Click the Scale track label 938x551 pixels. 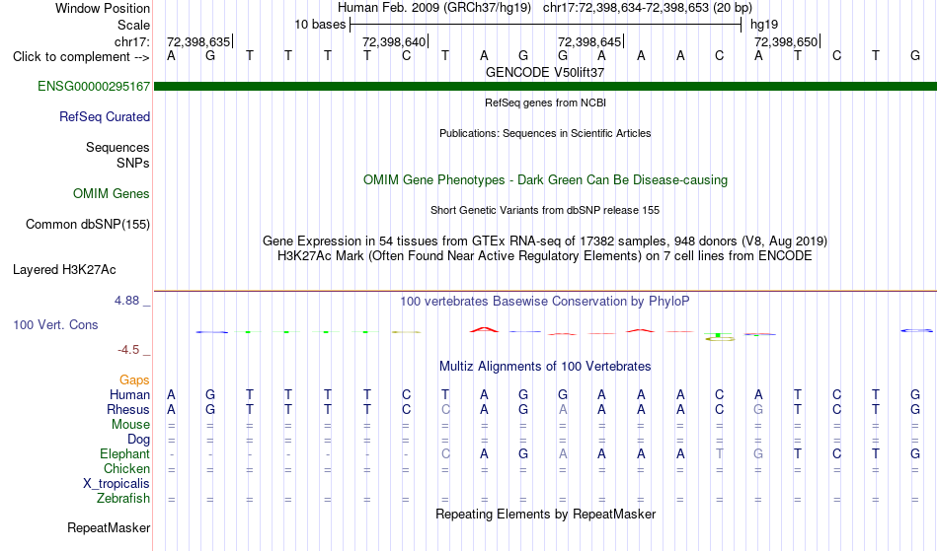tap(133, 25)
